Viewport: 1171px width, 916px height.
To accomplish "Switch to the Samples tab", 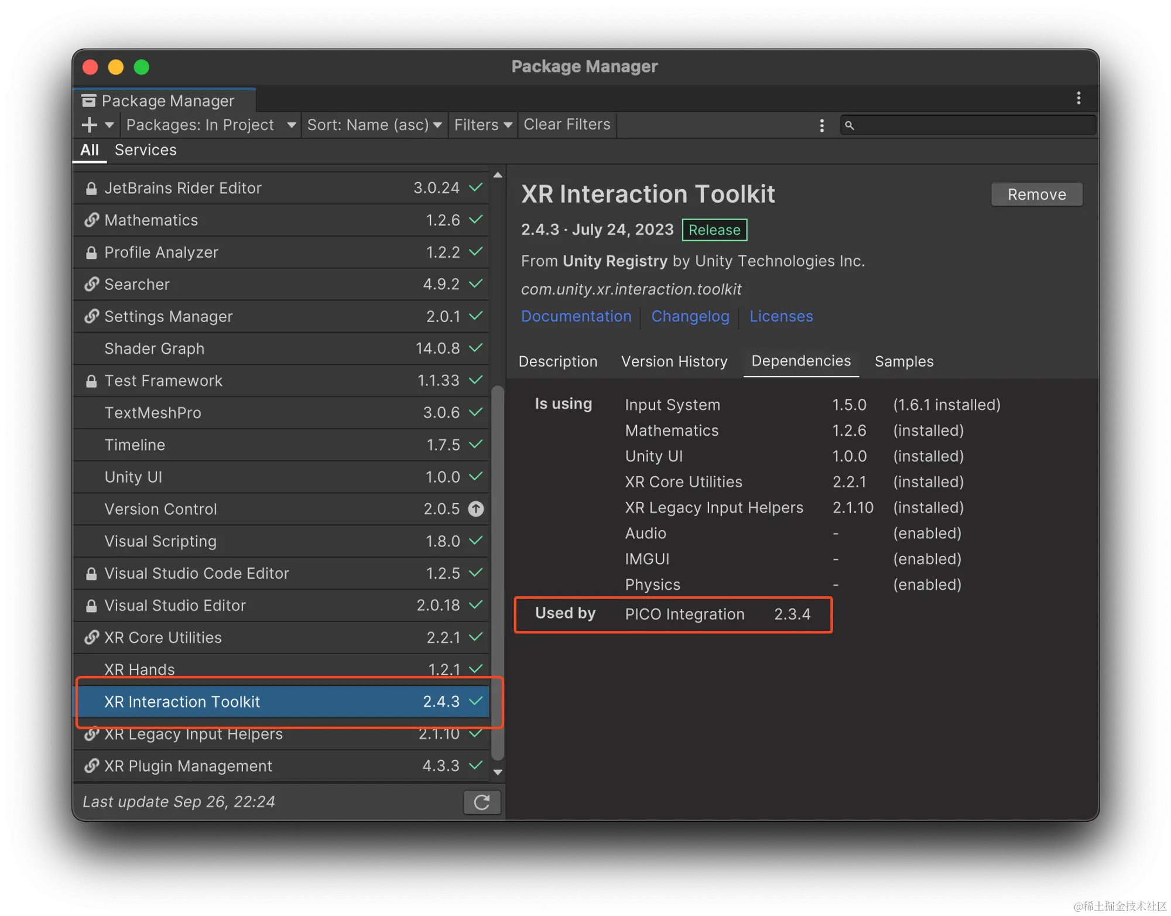I will point(903,361).
